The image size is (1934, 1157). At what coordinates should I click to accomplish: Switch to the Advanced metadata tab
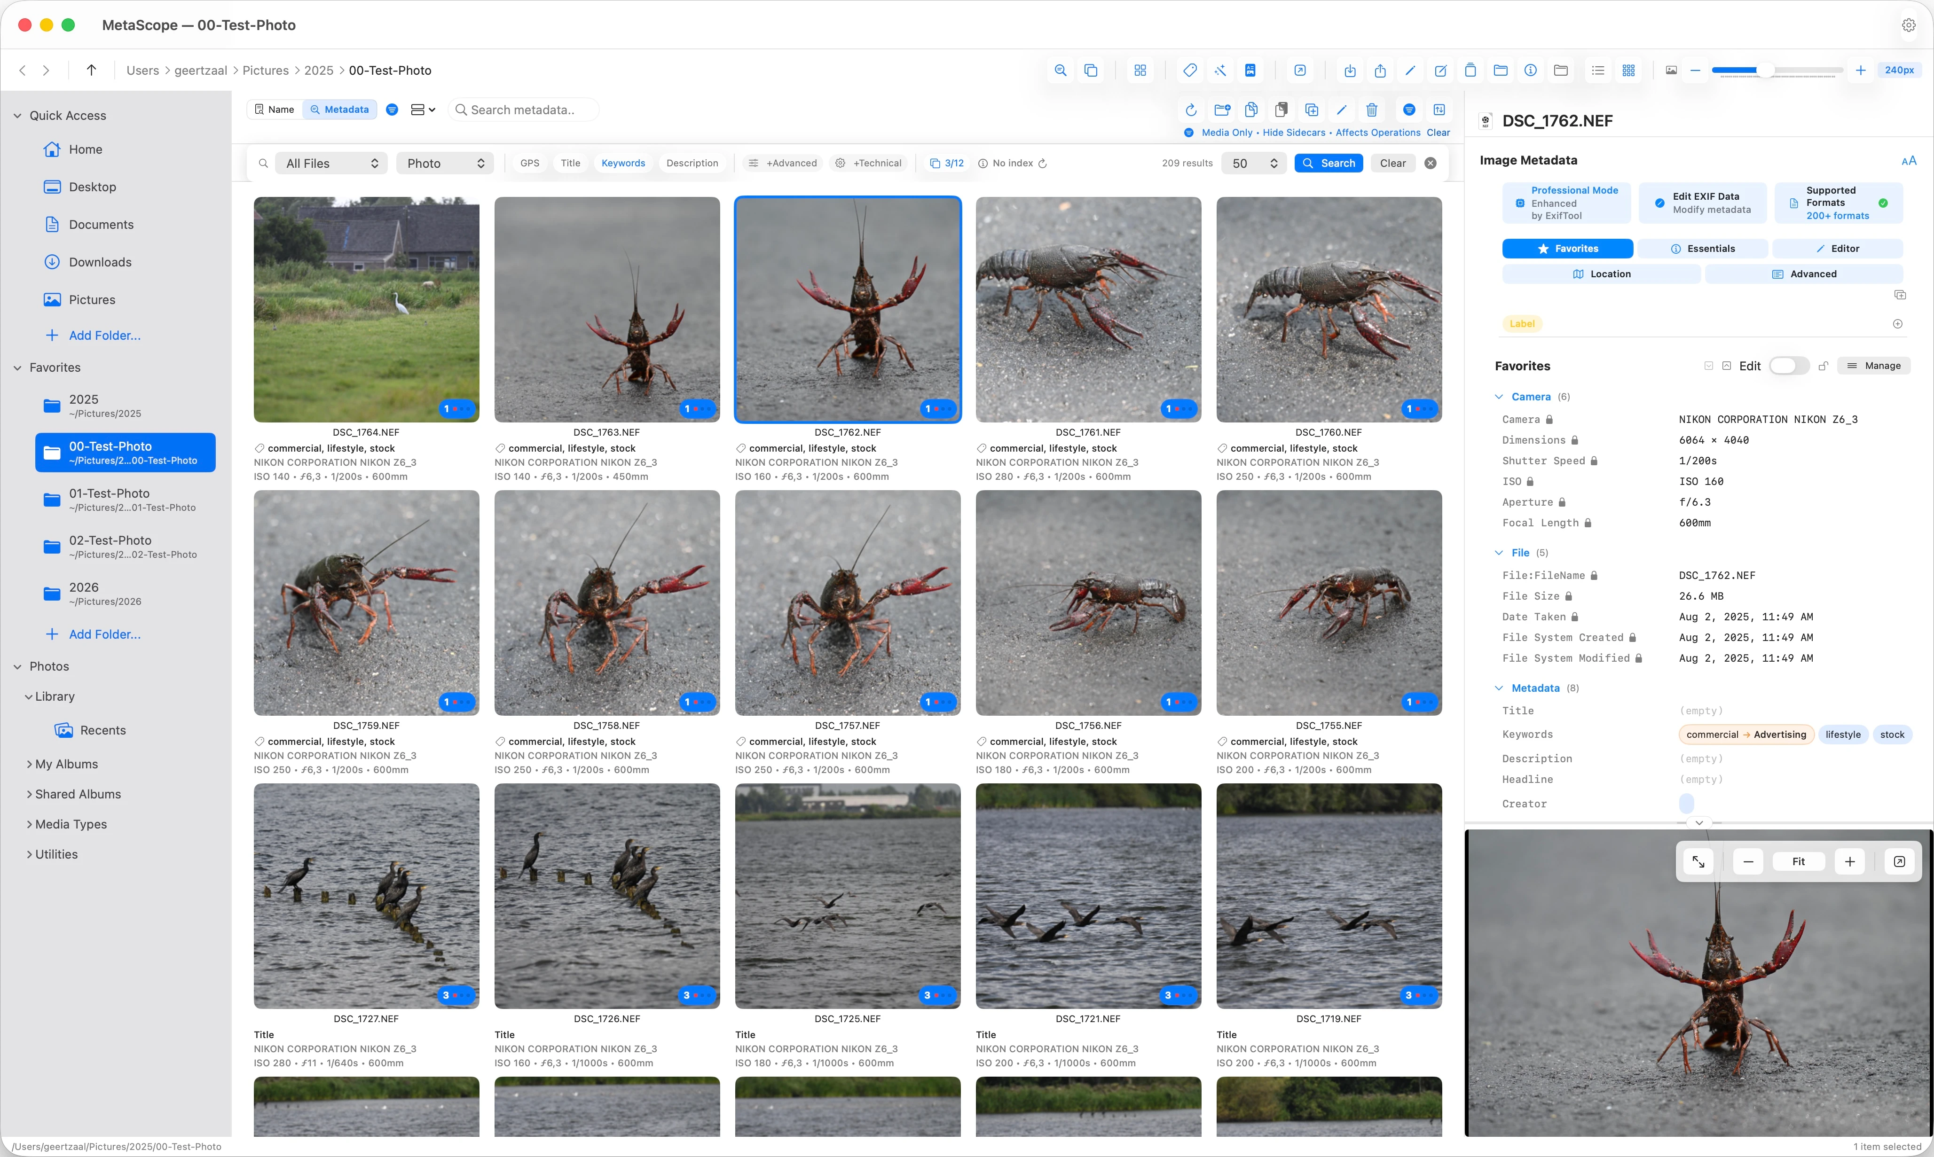pos(1804,274)
